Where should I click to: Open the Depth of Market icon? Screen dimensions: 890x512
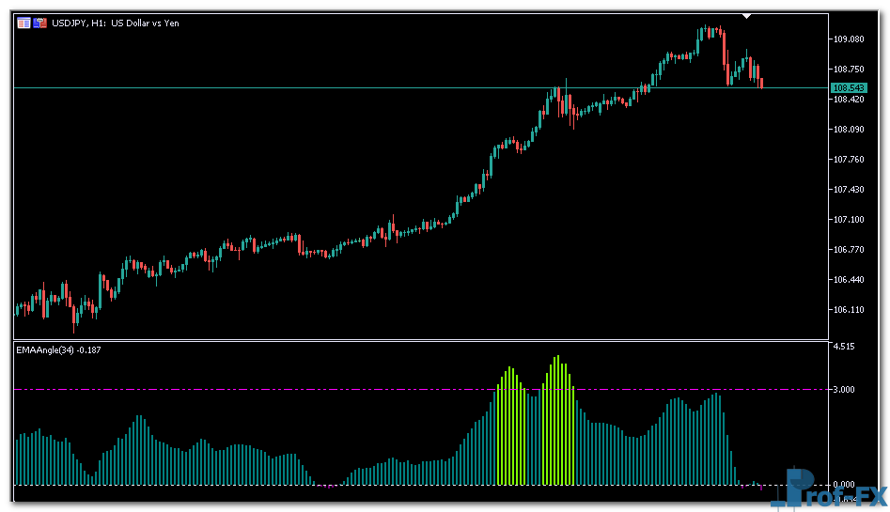[x=39, y=23]
